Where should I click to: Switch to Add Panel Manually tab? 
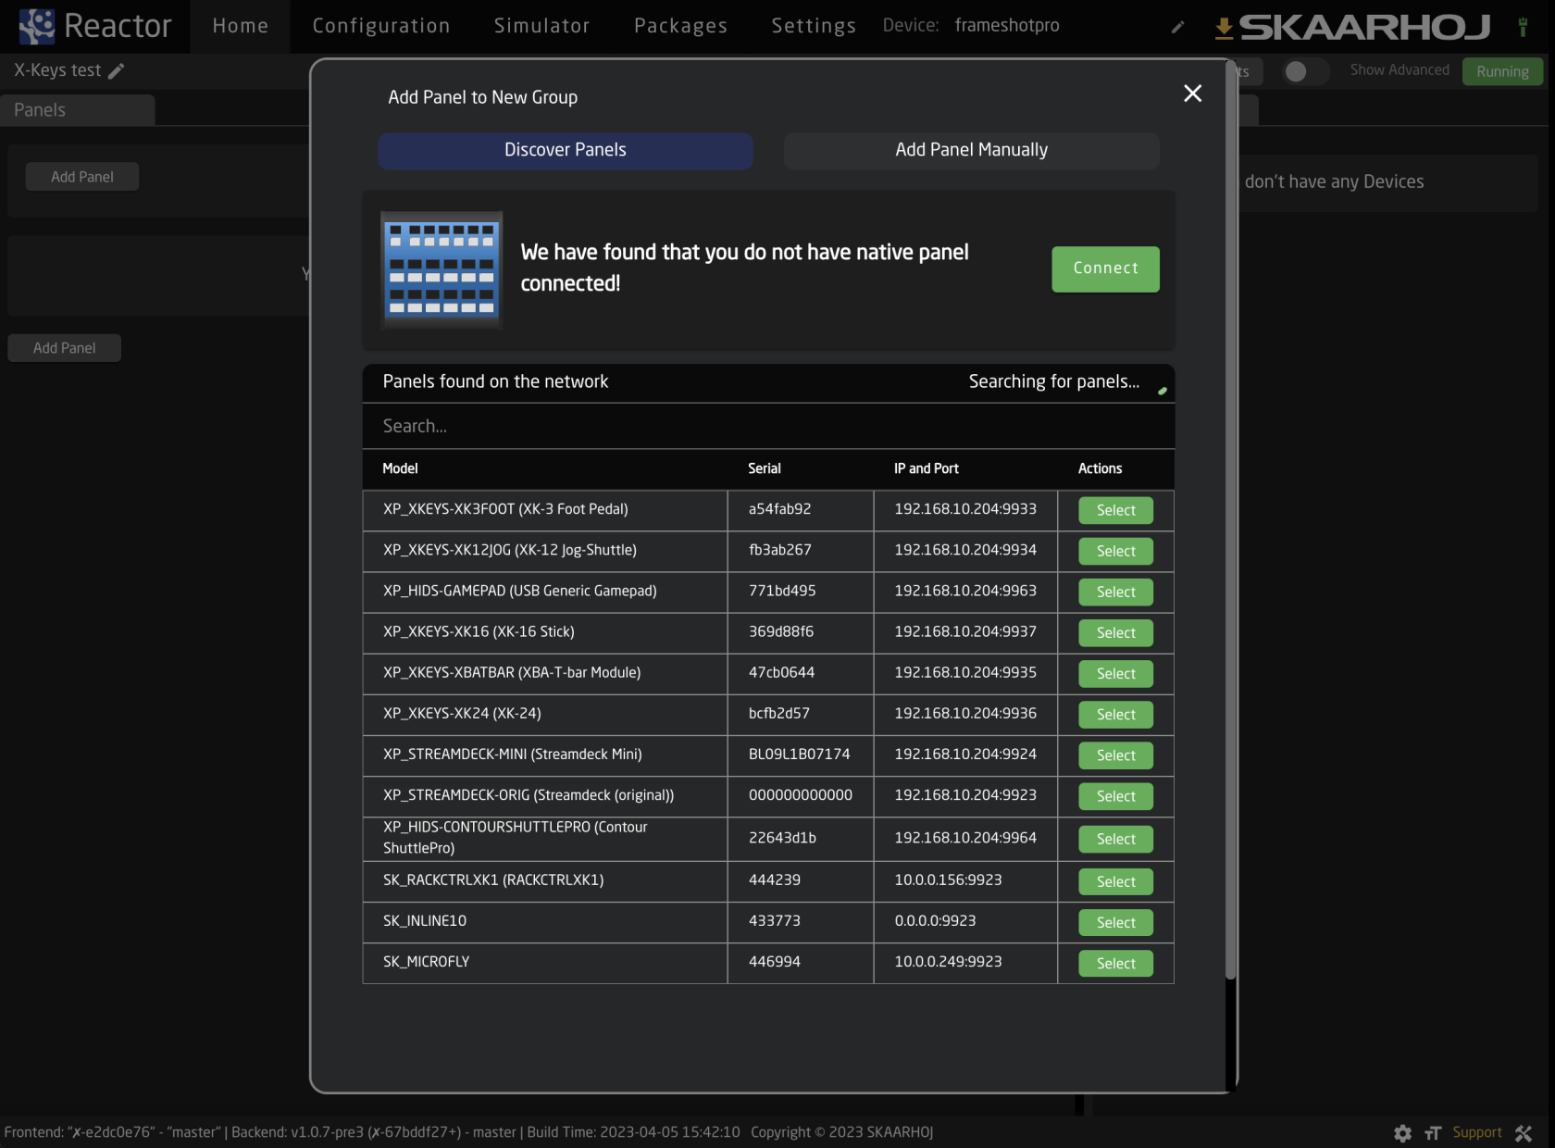[972, 150]
